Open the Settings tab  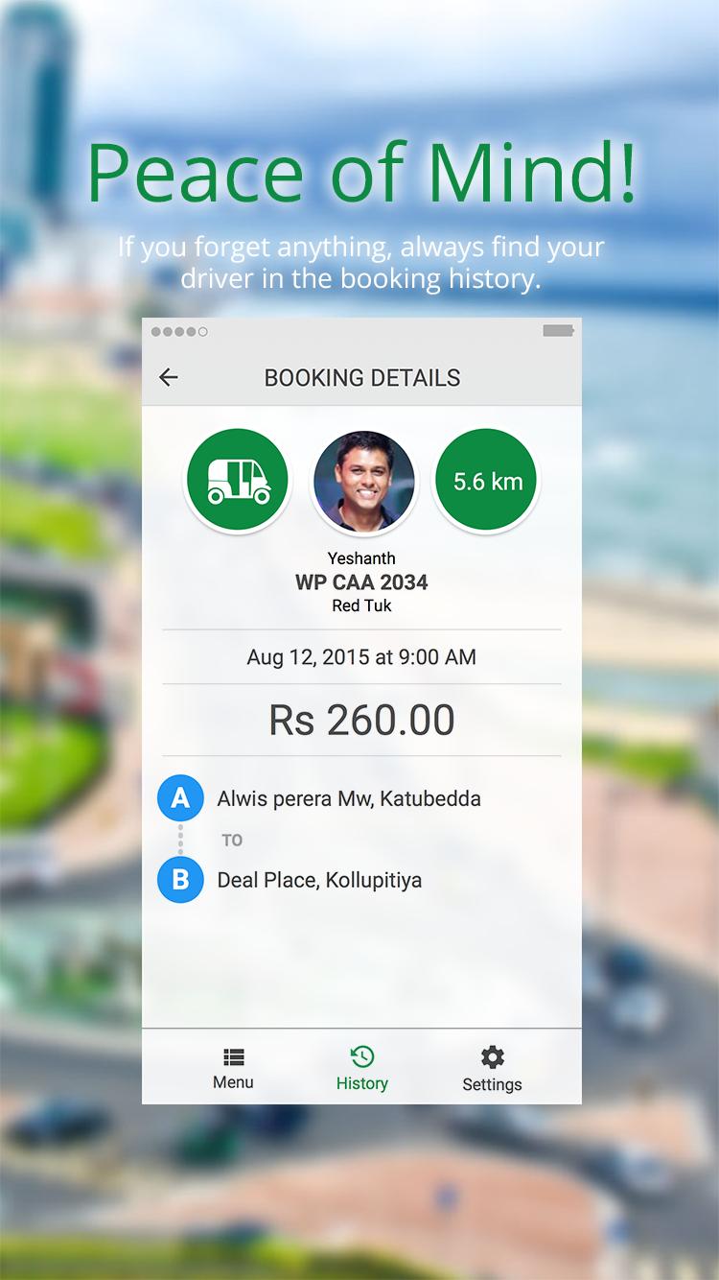point(492,1069)
